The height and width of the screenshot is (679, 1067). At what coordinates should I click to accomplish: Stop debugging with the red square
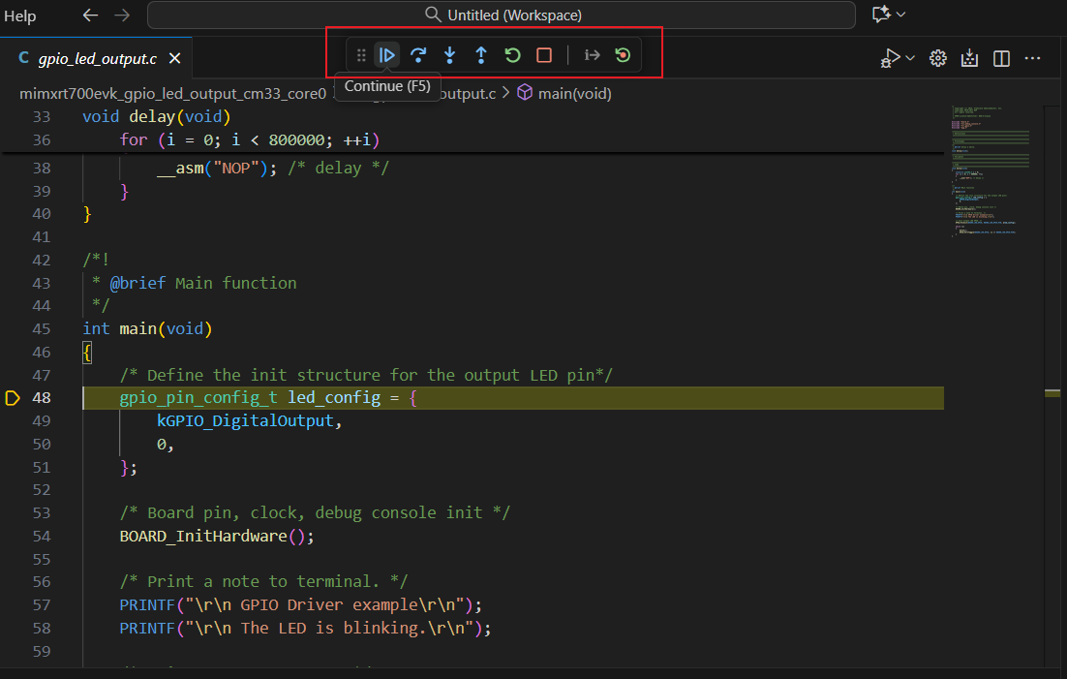click(544, 55)
